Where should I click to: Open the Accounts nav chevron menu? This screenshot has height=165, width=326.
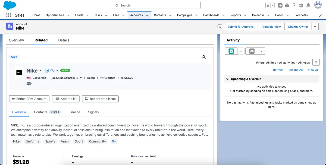pyautogui.click(x=147, y=15)
